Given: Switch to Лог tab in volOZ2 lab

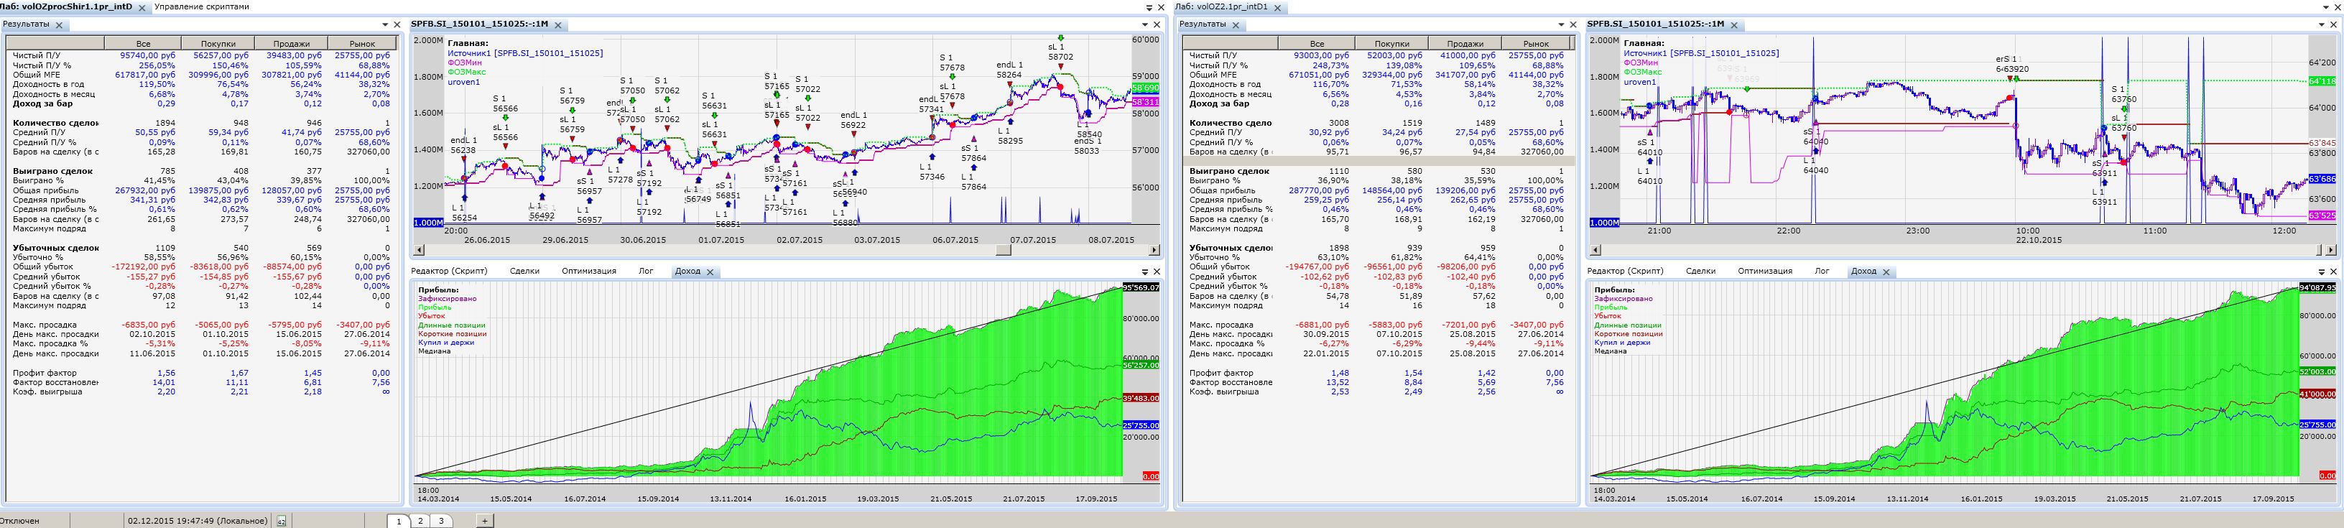Looking at the screenshot, I should [x=1822, y=272].
